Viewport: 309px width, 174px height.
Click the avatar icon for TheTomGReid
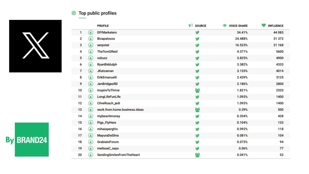(91, 52)
